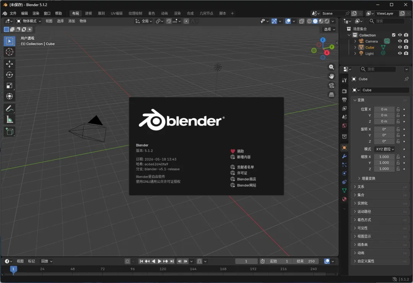Switch orthographic perspective grid icon

331,94
